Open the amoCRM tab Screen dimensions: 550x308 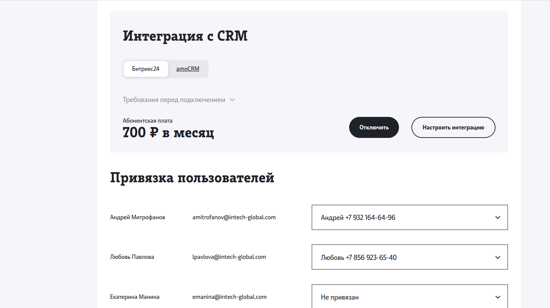click(188, 69)
